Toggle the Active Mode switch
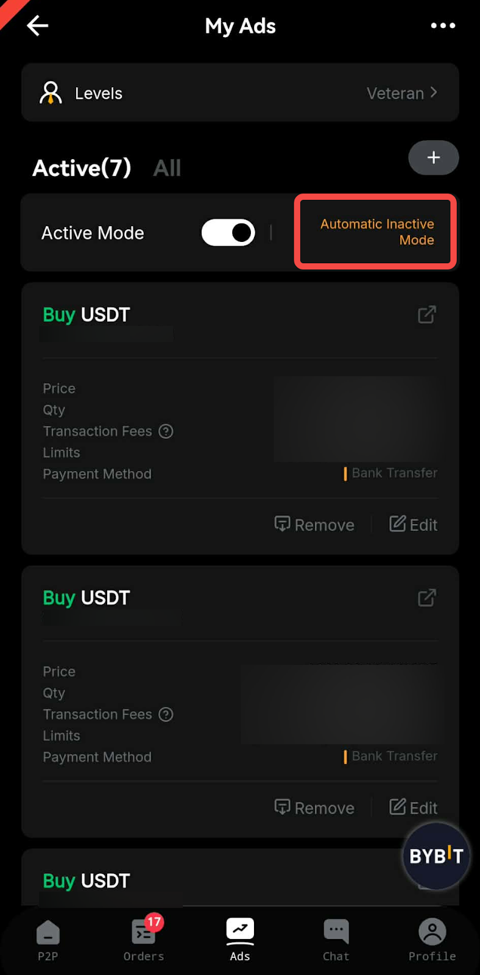This screenshot has width=480, height=975. pos(228,232)
